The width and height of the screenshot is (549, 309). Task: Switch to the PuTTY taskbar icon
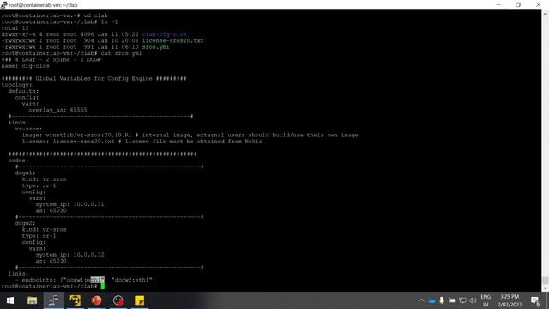[x=53, y=300]
